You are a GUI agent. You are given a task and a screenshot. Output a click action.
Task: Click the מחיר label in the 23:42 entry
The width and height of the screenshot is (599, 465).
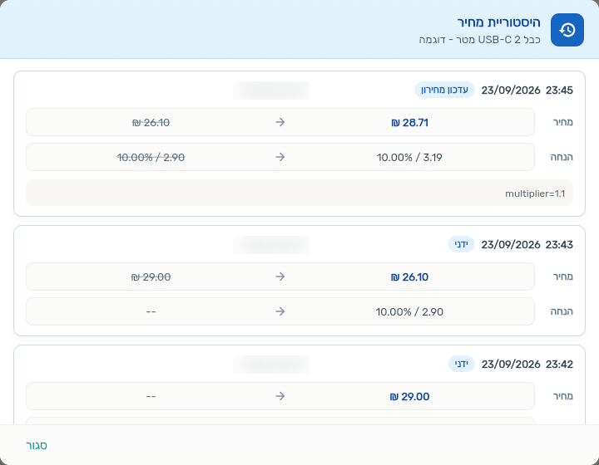pos(563,396)
